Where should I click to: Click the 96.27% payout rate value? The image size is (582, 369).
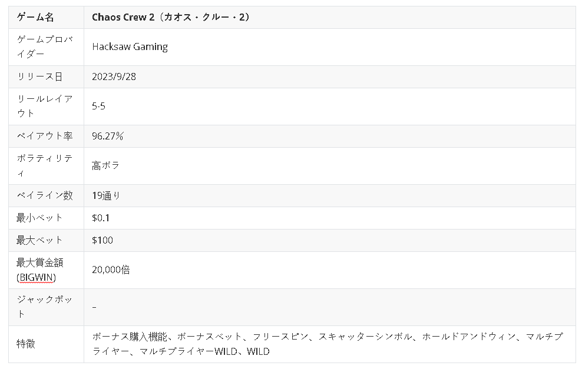tap(108, 137)
